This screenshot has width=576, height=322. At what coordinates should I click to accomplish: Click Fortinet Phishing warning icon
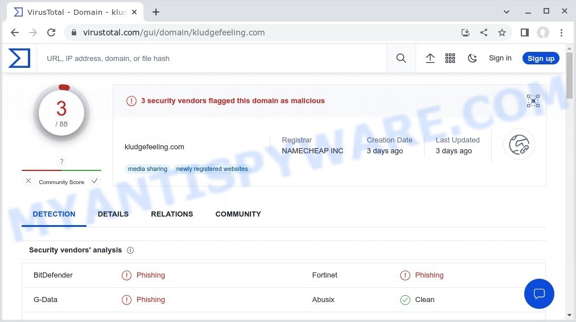[405, 275]
